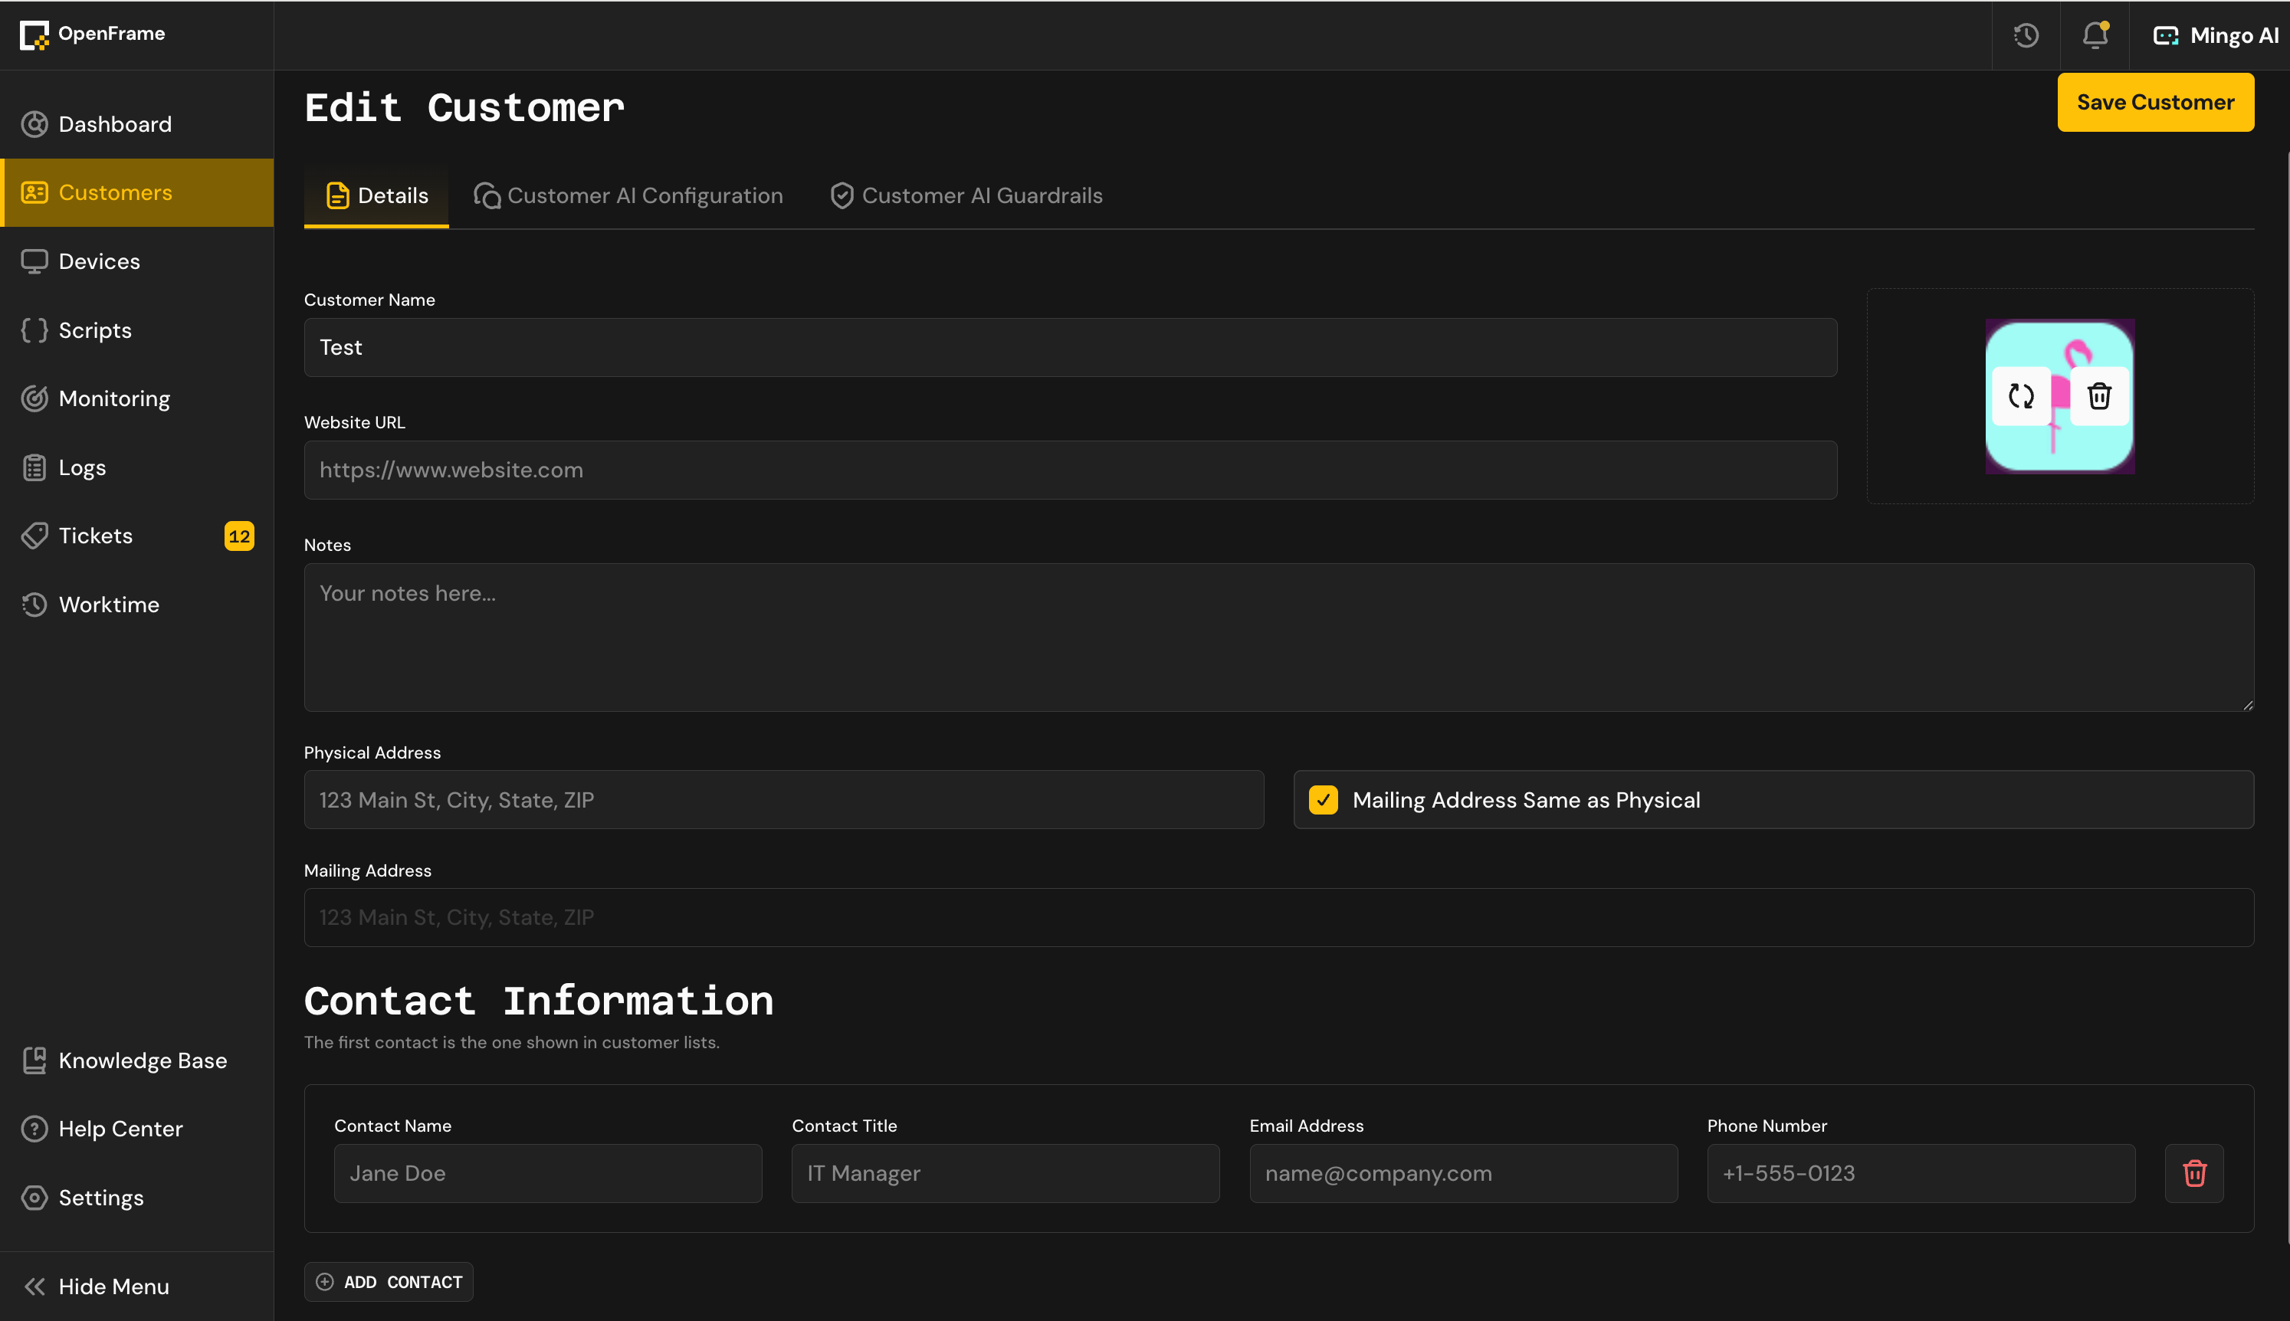Open Knowledge Base in sidebar
The image size is (2290, 1321).
click(137, 1060)
